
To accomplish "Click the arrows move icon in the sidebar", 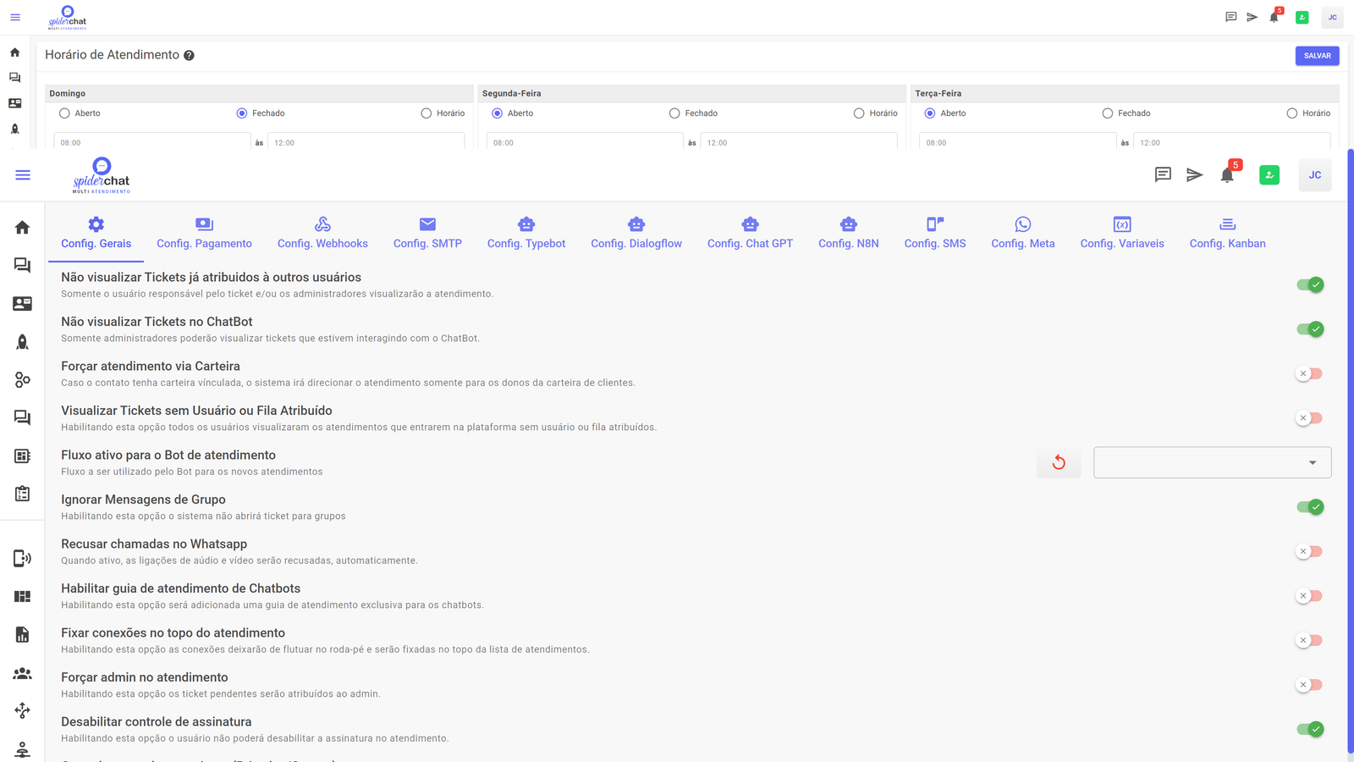I will pyautogui.click(x=23, y=710).
